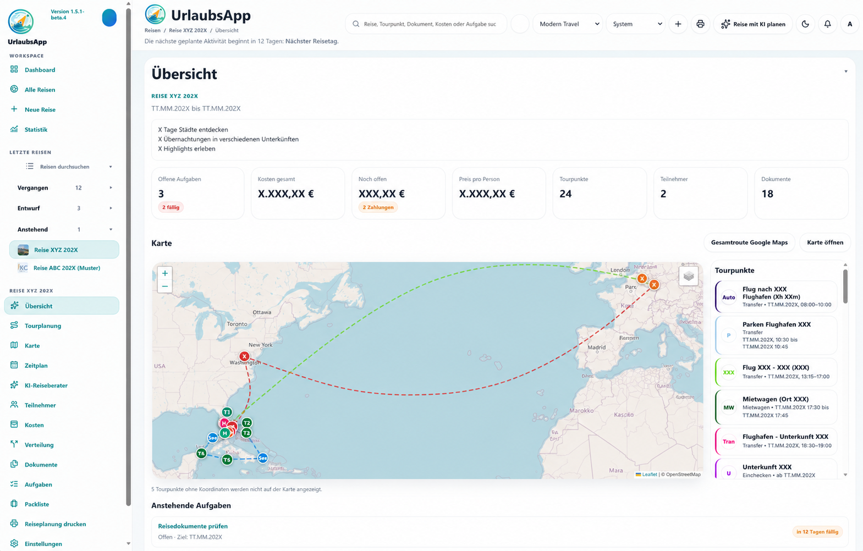863x551 pixels.
Task: Click the red X marker near Washington
Action: [x=244, y=356]
